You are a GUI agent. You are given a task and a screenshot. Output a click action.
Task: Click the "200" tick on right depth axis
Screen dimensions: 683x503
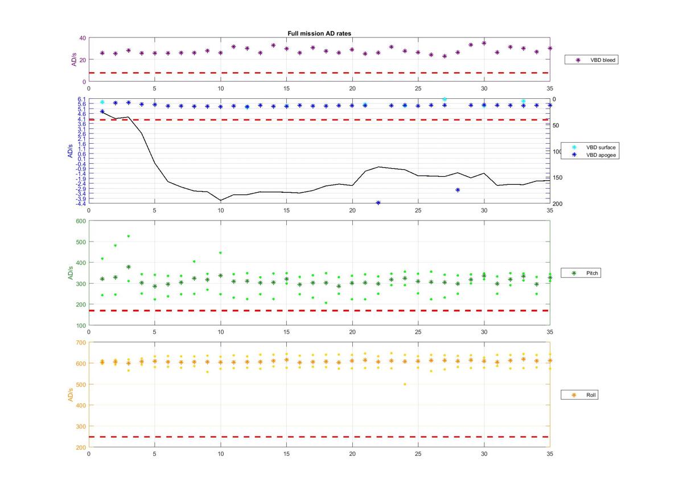pyautogui.click(x=557, y=203)
